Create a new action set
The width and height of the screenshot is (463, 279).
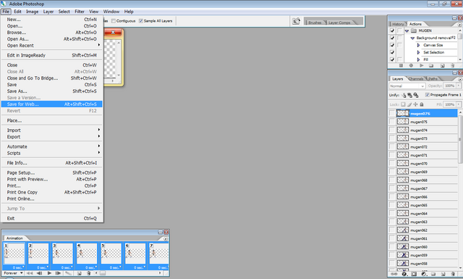pyautogui.click(x=431, y=65)
